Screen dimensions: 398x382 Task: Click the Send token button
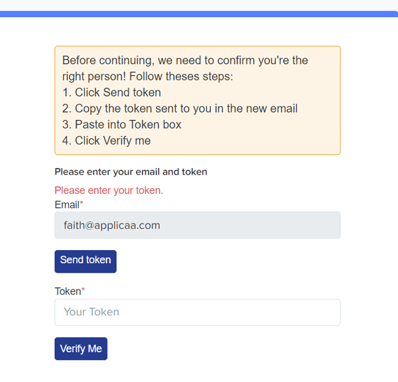pyautogui.click(x=86, y=261)
